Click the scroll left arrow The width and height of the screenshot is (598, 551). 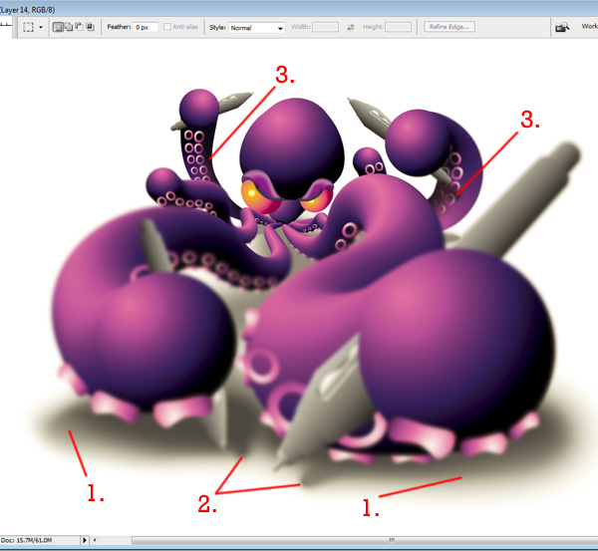[95, 540]
